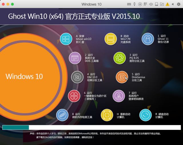183x145 pixels.
Task: Start PQ 8.05 via the green flower icon
Action: [120, 58]
